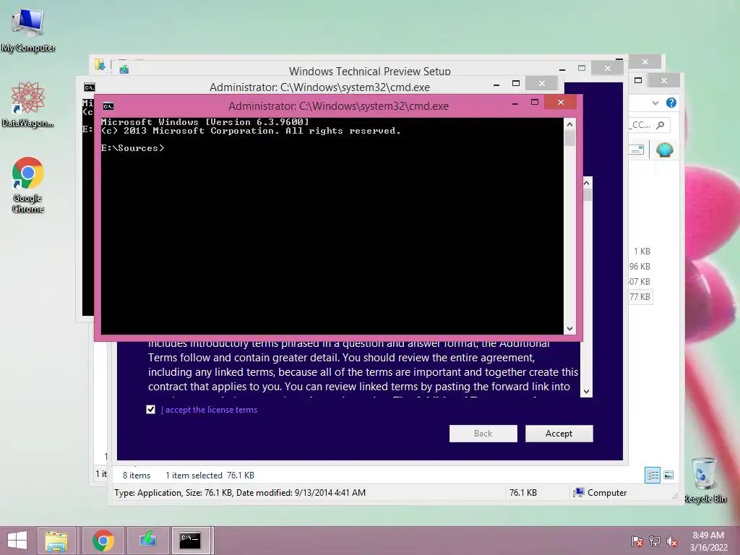
Task: Expand the Explorer ribbon chevron
Action: pyautogui.click(x=655, y=103)
